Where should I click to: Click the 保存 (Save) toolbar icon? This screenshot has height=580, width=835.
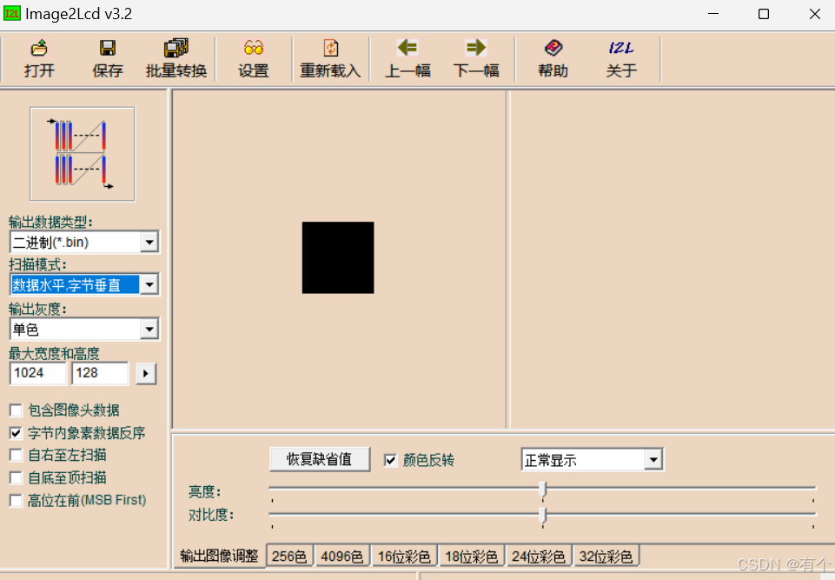pos(108,58)
